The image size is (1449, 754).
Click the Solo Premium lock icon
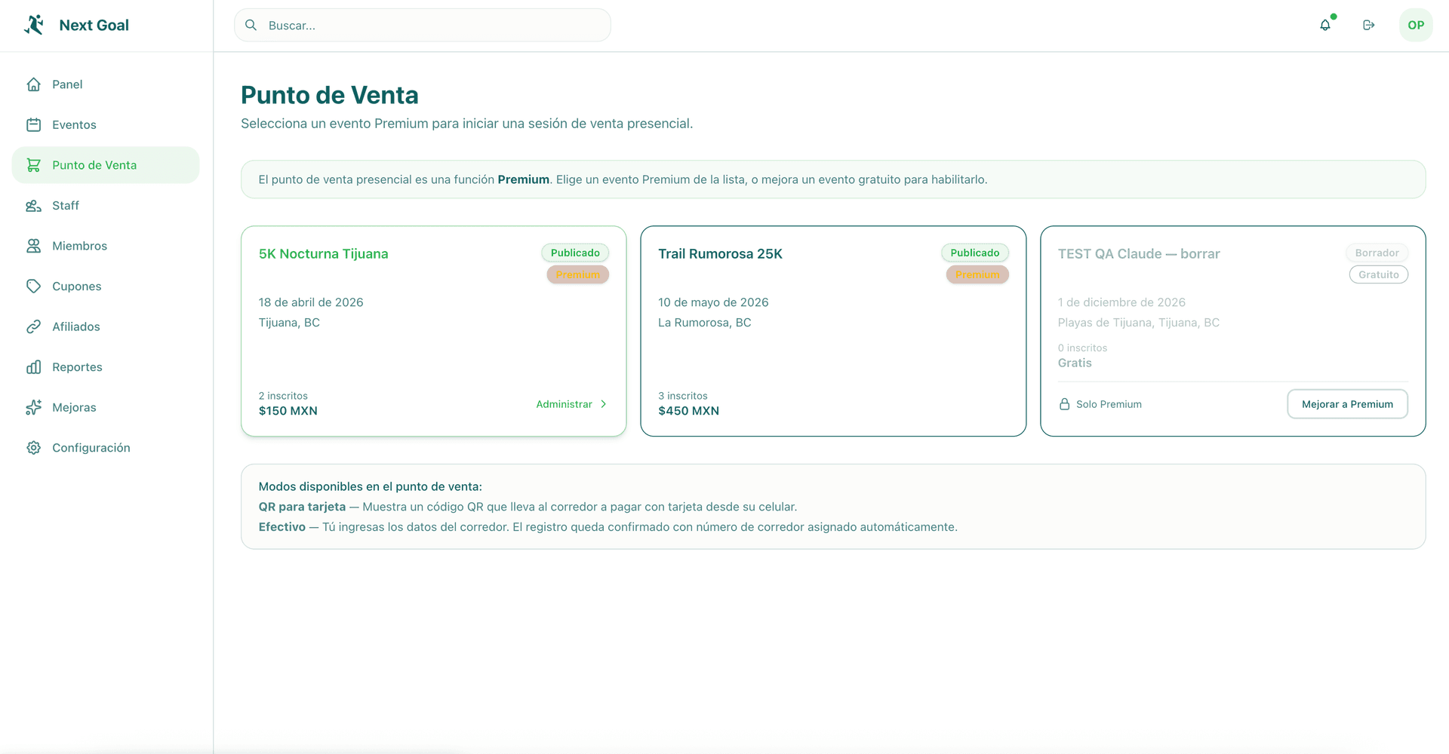pos(1064,404)
